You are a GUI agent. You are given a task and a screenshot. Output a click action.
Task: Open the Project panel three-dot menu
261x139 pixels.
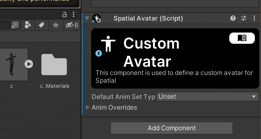74,14
